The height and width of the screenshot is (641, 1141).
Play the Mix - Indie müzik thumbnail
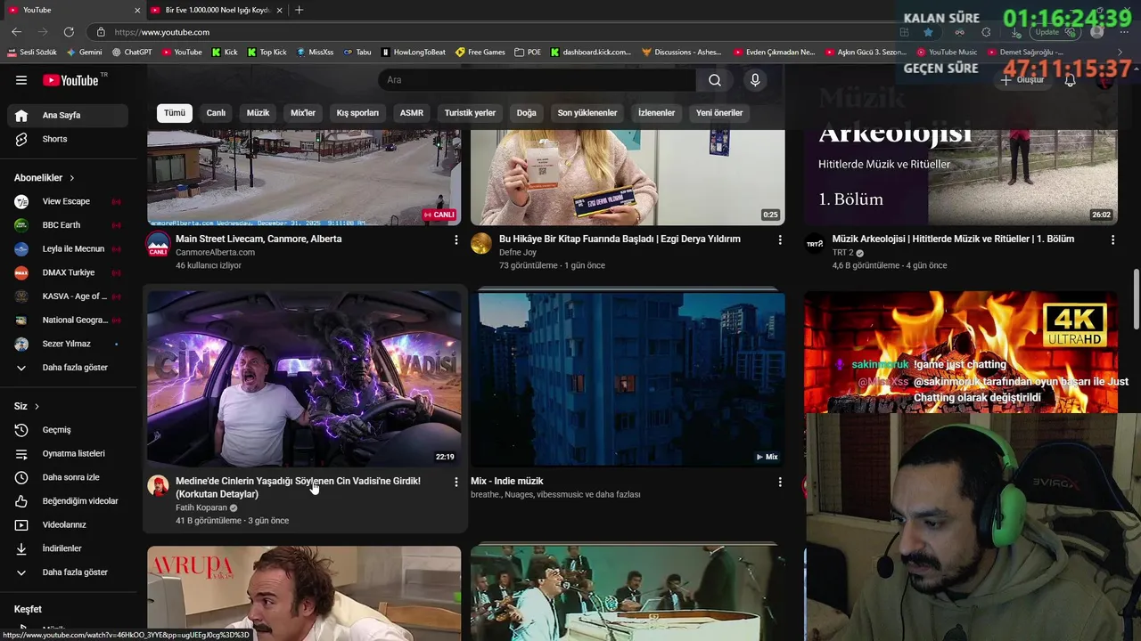pos(628,378)
